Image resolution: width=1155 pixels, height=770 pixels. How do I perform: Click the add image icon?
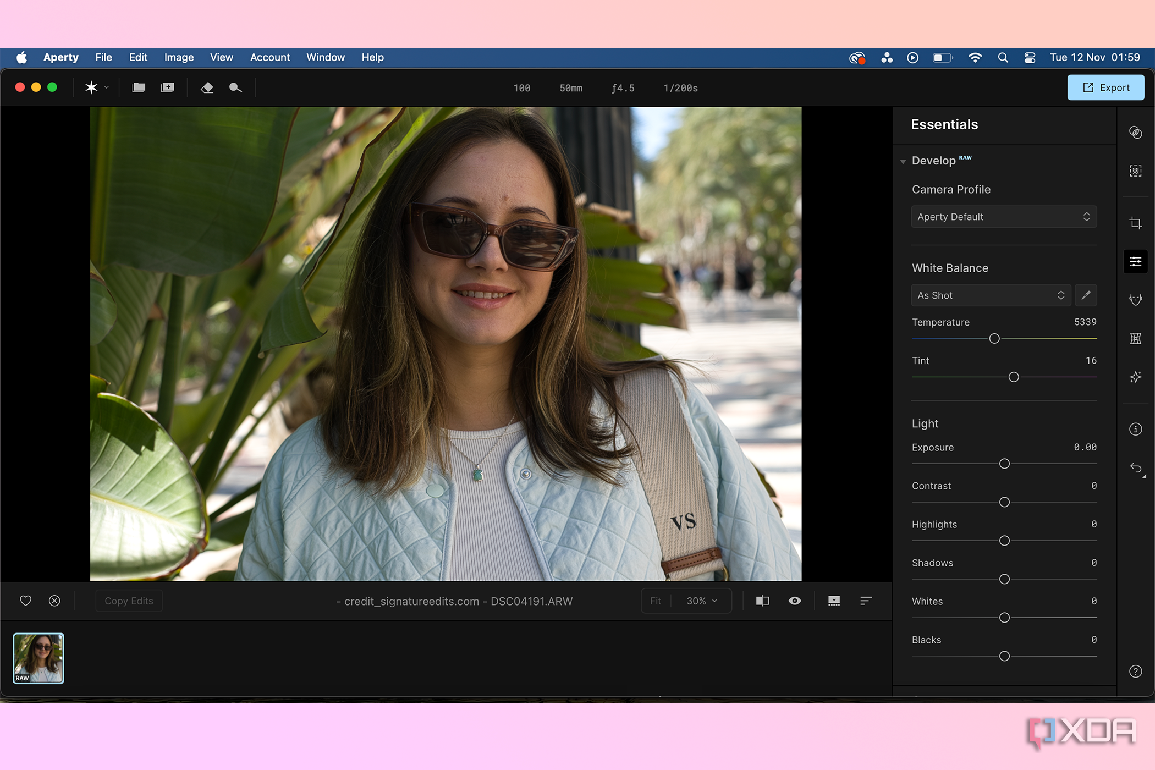(x=168, y=87)
